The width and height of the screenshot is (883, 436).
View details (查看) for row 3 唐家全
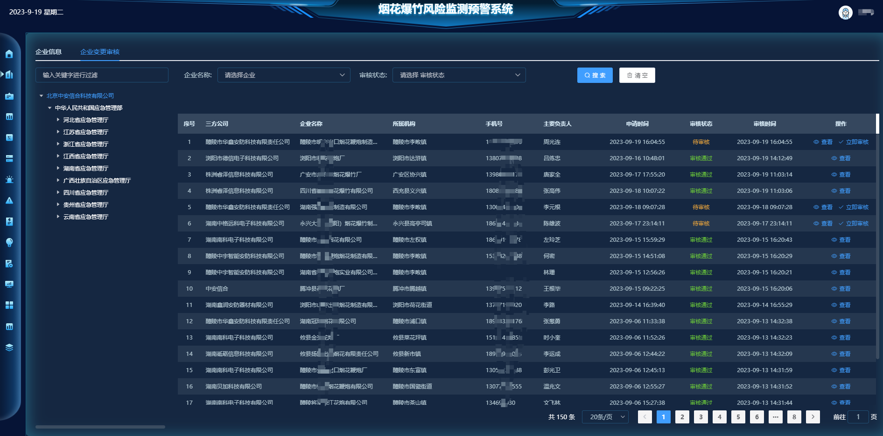(841, 175)
